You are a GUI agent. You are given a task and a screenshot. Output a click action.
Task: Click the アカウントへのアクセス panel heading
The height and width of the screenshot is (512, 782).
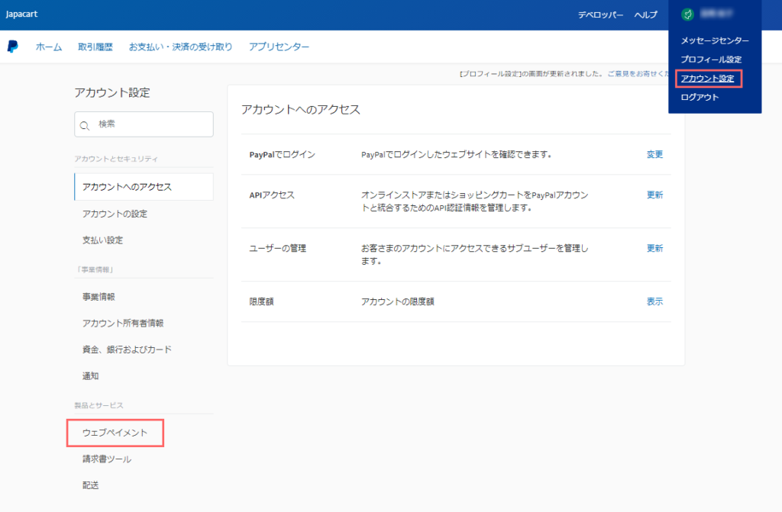pos(301,110)
